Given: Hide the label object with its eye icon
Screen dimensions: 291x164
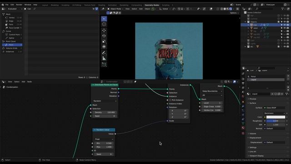Looking at the screenshot, I should pyautogui.click(x=285, y=28).
